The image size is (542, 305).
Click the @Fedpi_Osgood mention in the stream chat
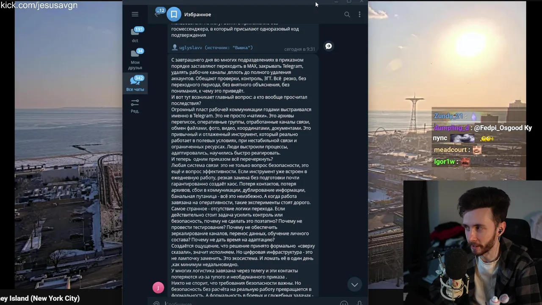pyautogui.click(x=498, y=128)
